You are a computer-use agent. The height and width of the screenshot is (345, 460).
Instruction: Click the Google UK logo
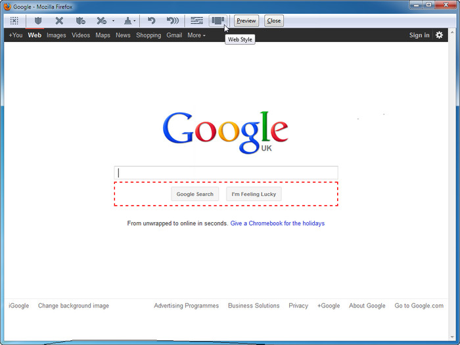pyautogui.click(x=225, y=133)
